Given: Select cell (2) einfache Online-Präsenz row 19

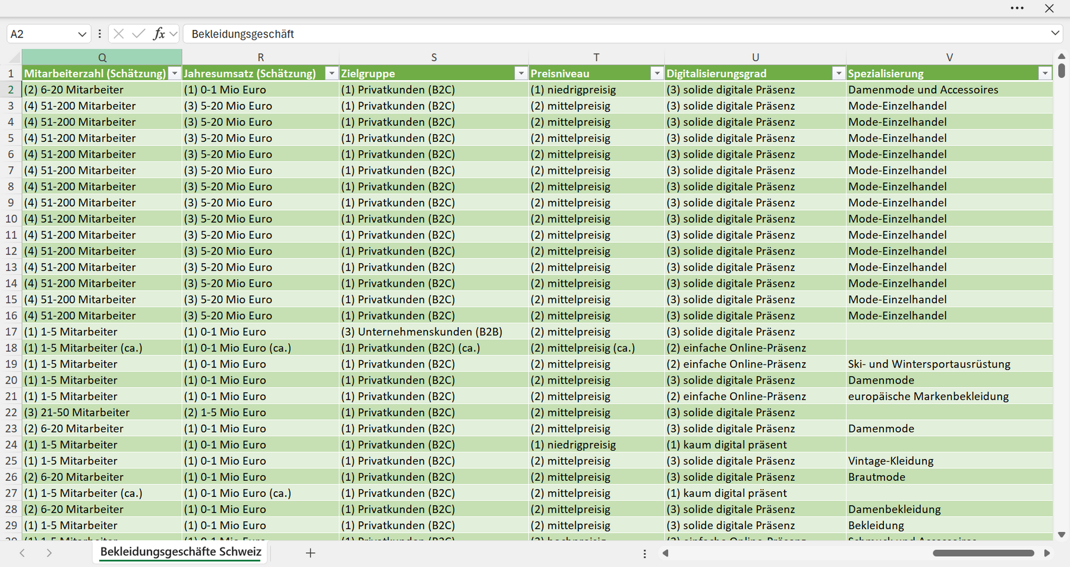Looking at the screenshot, I should 756,364.
